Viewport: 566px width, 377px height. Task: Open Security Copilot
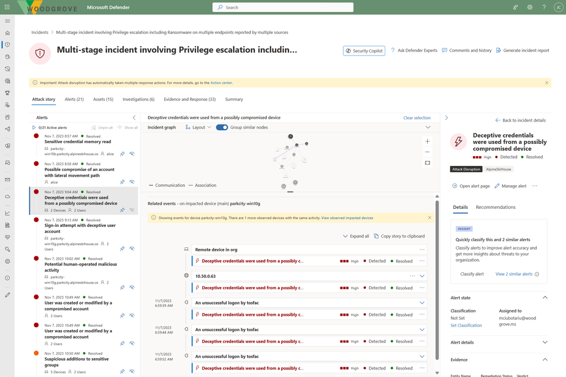point(364,51)
